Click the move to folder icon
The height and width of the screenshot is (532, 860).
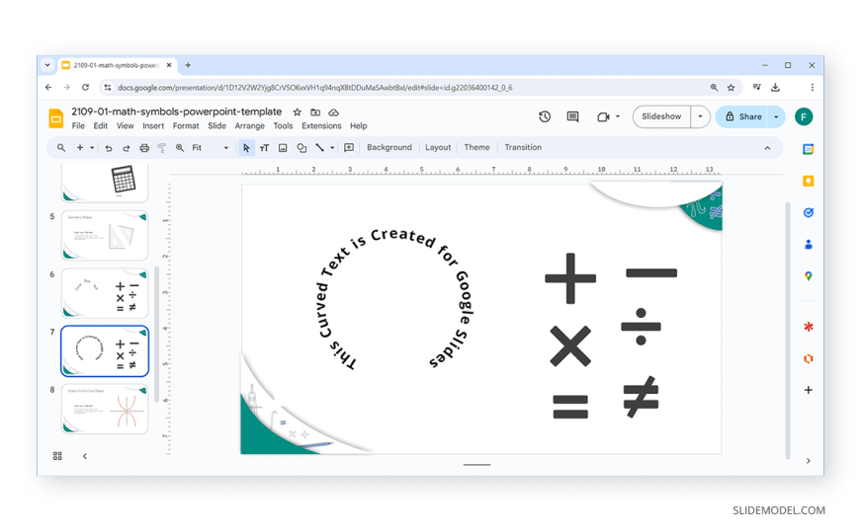tap(315, 113)
